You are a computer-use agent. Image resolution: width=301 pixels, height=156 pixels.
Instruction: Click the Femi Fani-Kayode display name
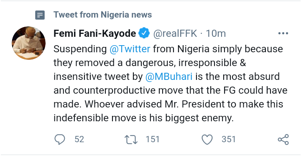[94, 33]
